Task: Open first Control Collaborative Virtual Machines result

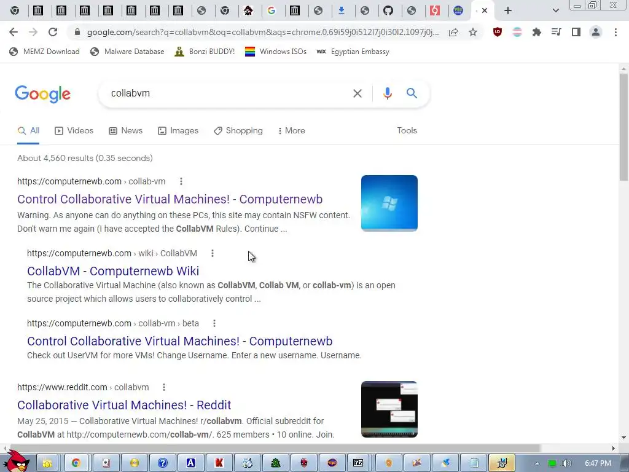Action: 170,199
